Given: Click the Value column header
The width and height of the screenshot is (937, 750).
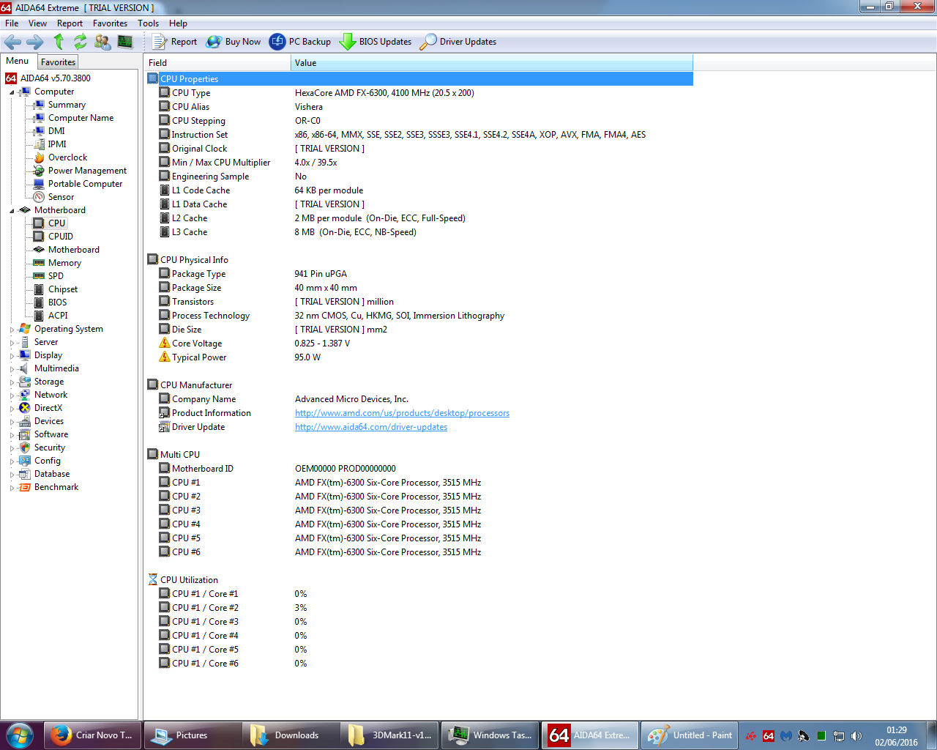Looking at the screenshot, I should (492, 63).
